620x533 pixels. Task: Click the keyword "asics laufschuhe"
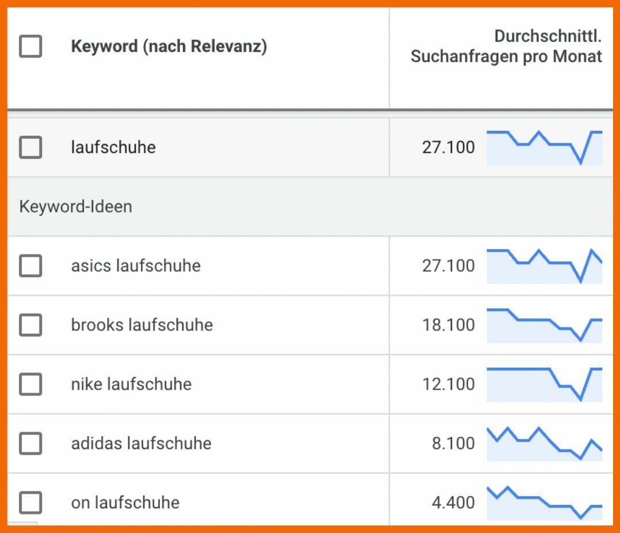135,266
